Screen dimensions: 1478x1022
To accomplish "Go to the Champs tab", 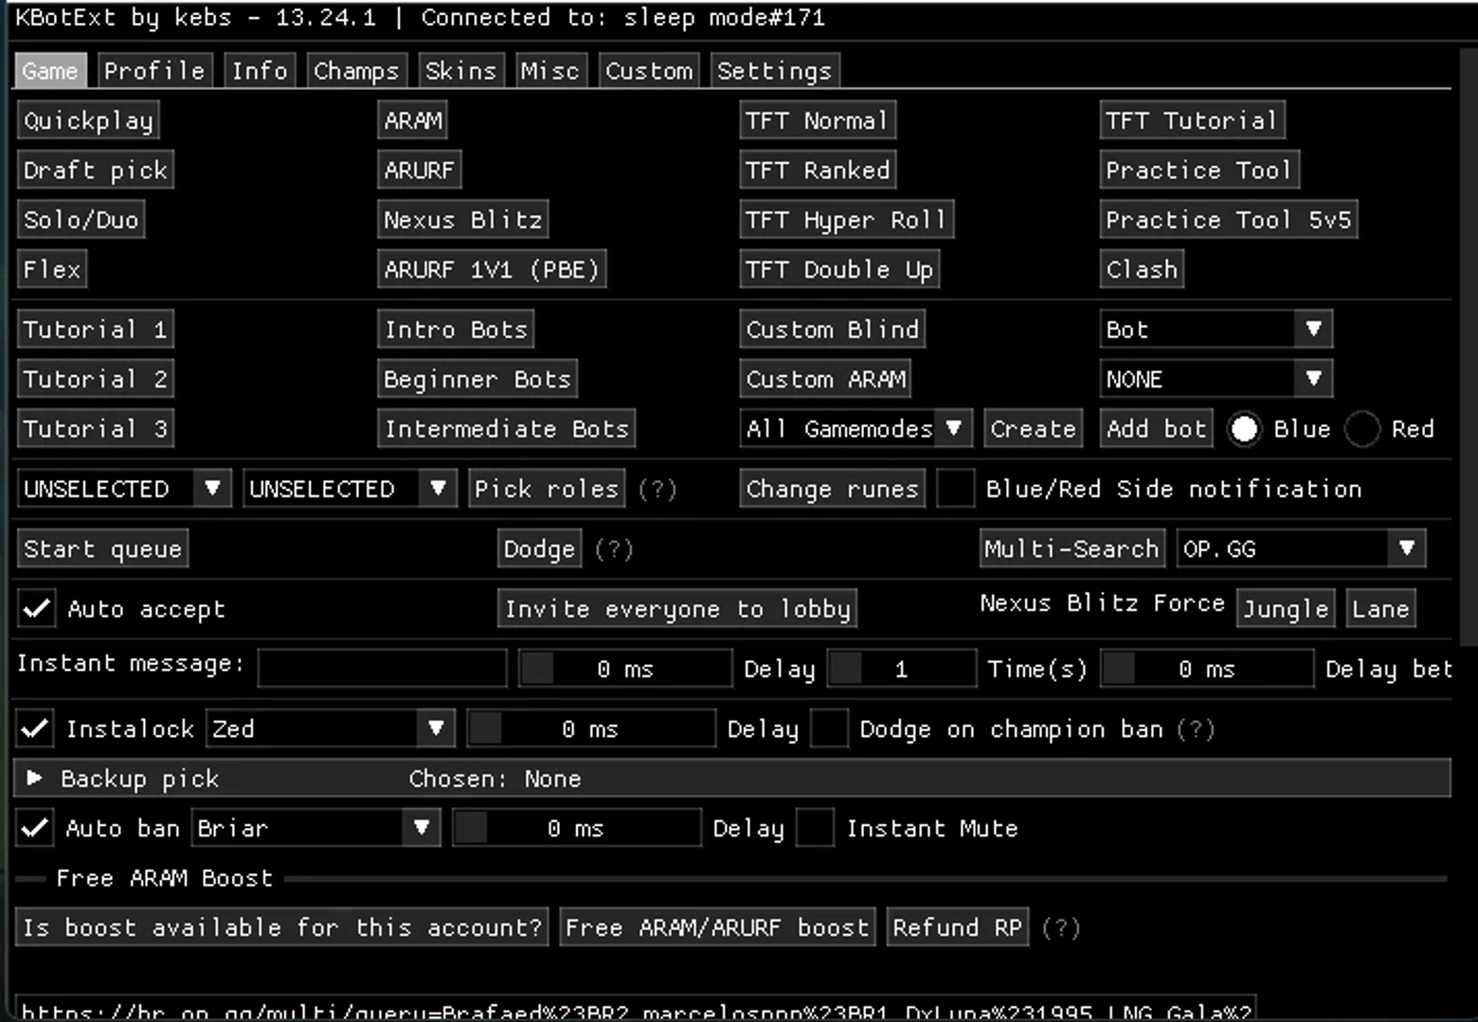I will click(356, 71).
